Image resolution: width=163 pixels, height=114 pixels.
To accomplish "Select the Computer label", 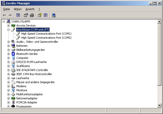I will (x=22, y=58).
